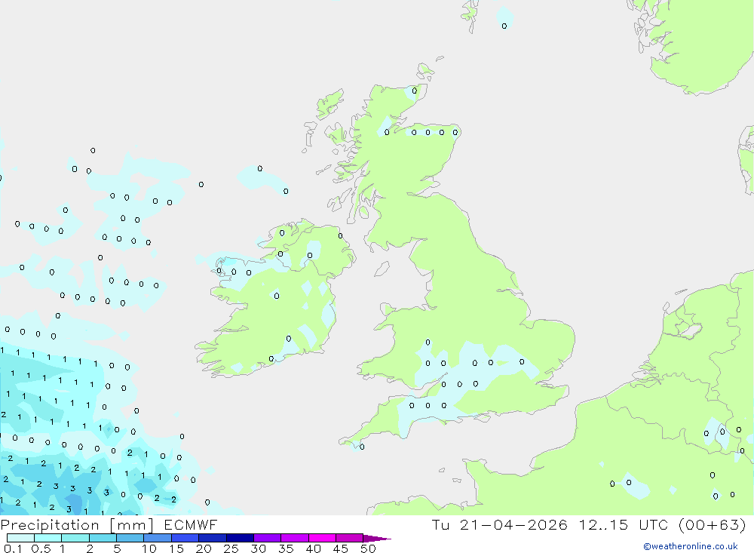Click the date text 'Tu 21-04-2026'
This screenshot has height=553, width=754.
(x=499, y=525)
